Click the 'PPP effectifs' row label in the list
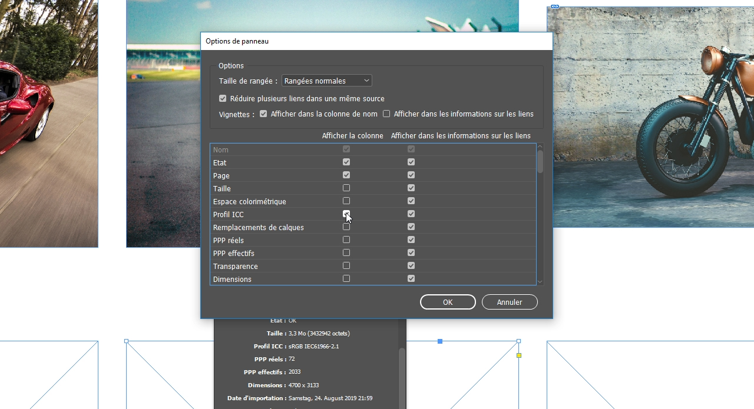Screen dimensions: 754x409 point(234,254)
